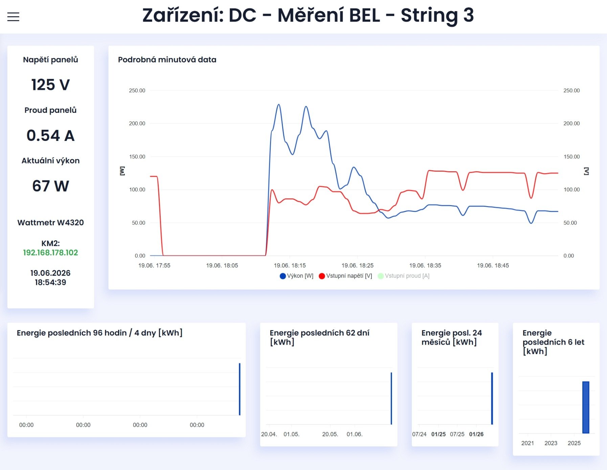Screen dimensions: 607x470
Task: Click the 2025 bar in 6-year energy chart
Action: point(586,407)
